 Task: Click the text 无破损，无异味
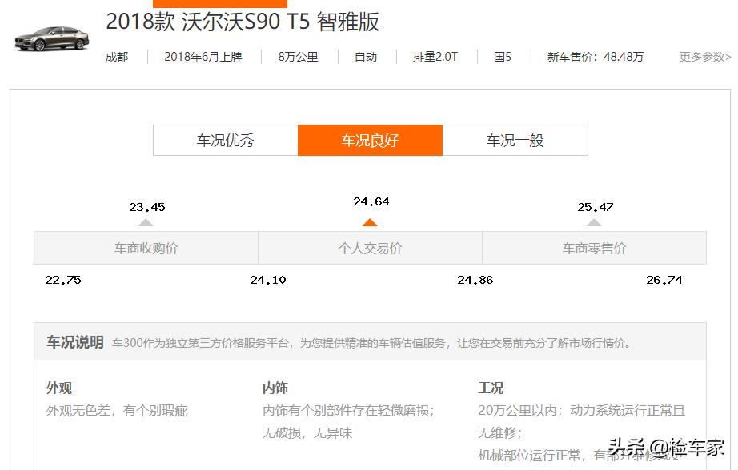[307, 433]
